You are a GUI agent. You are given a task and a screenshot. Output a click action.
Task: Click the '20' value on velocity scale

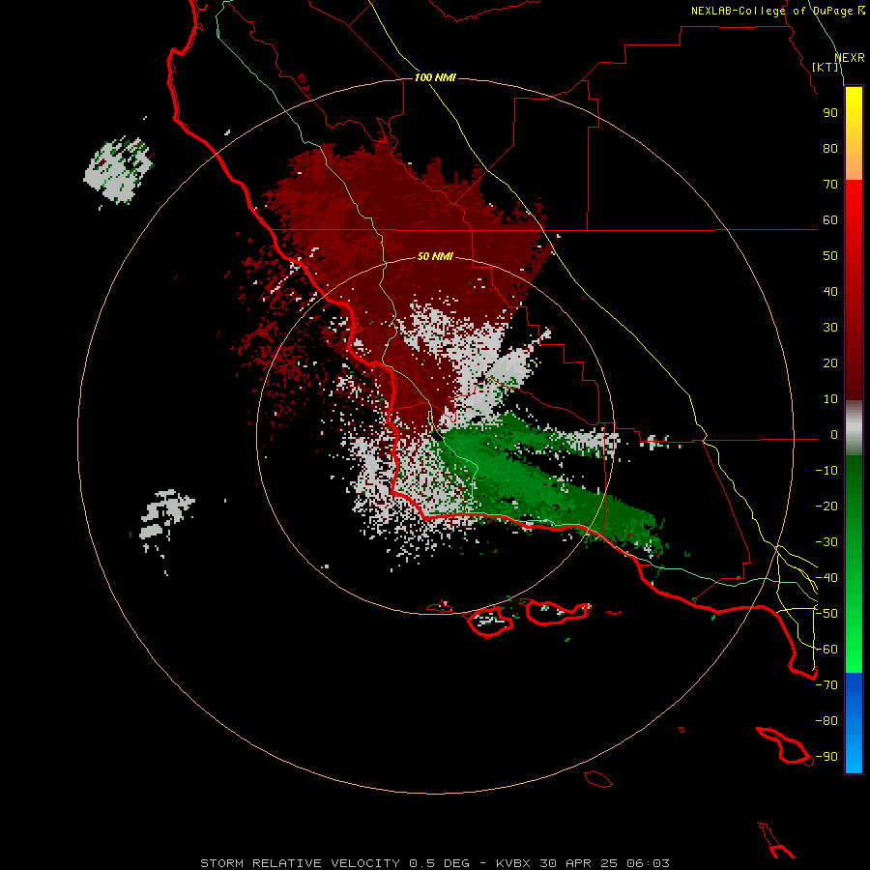830,362
